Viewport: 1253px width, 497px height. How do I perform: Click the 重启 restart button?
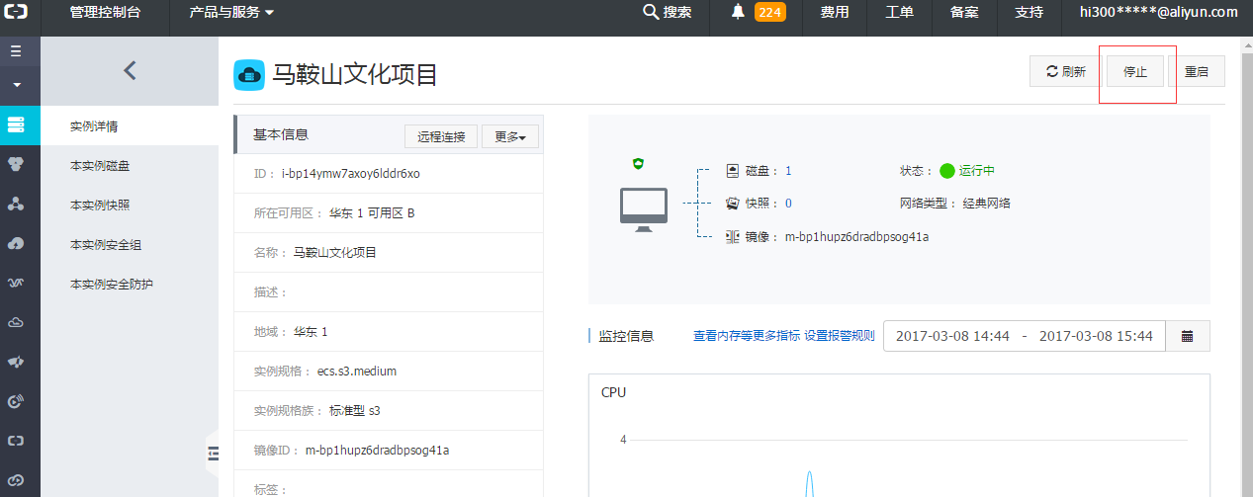1197,71
